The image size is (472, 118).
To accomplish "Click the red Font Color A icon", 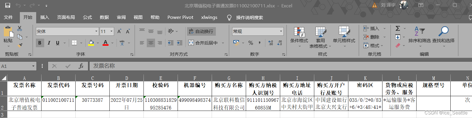I will pos(106,43).
